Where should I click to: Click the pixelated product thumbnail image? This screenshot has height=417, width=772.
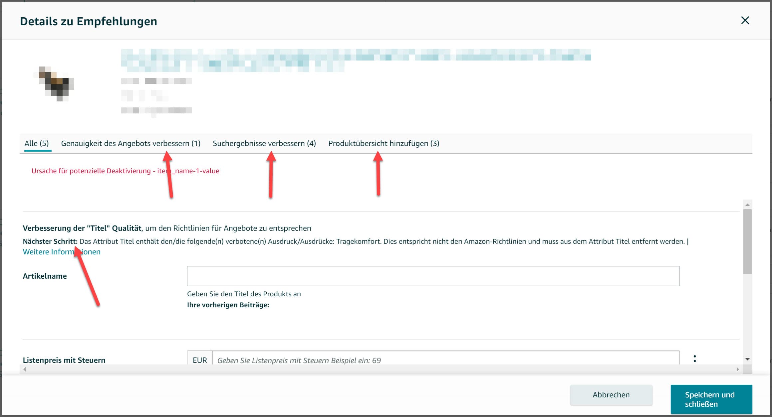point(54,84)
